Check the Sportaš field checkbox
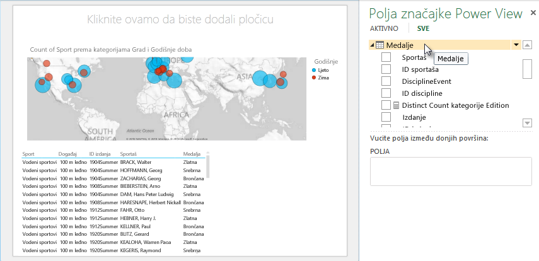This screenshot has height=261, width=539. (386, 57)
